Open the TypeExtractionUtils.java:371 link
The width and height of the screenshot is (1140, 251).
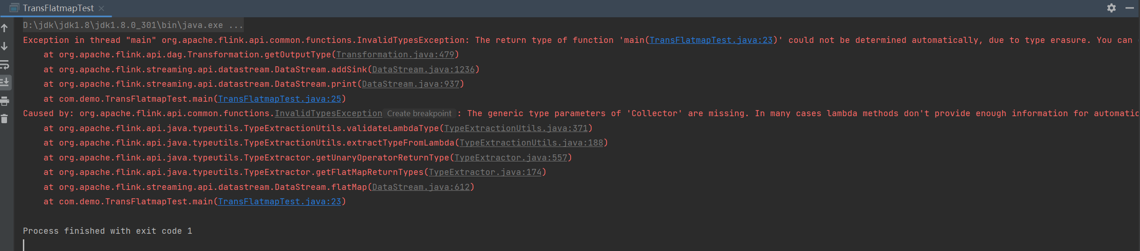point(516,128)
